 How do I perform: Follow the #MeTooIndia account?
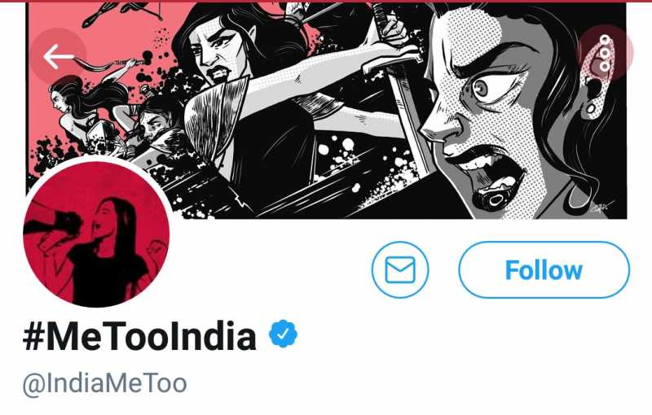(x=544, y=269)
